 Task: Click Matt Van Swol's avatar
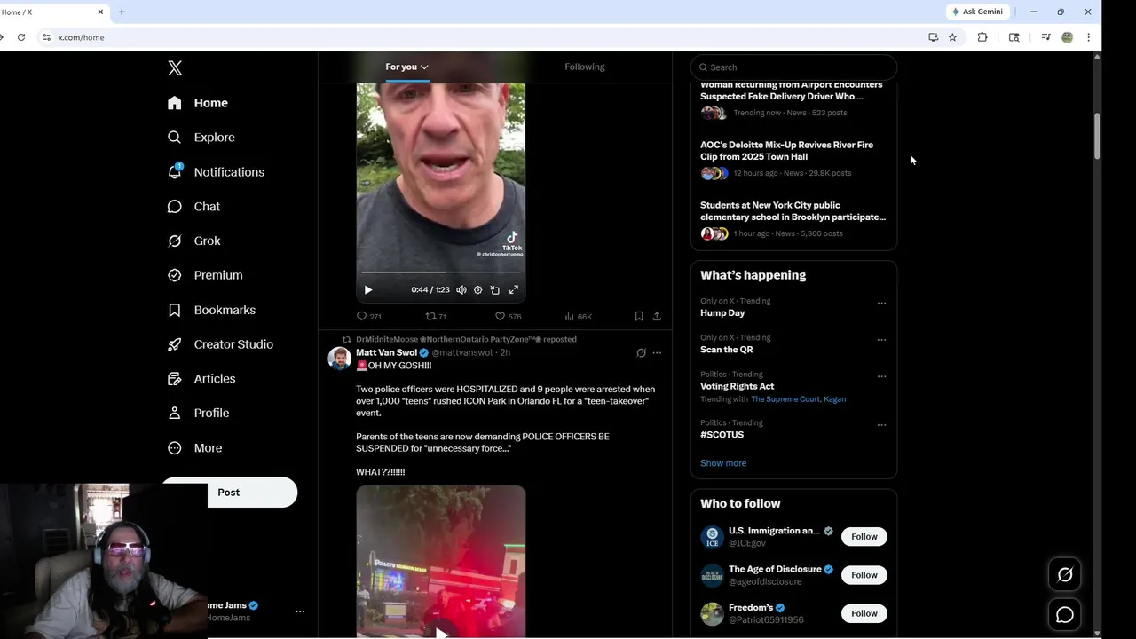(339, 358)
